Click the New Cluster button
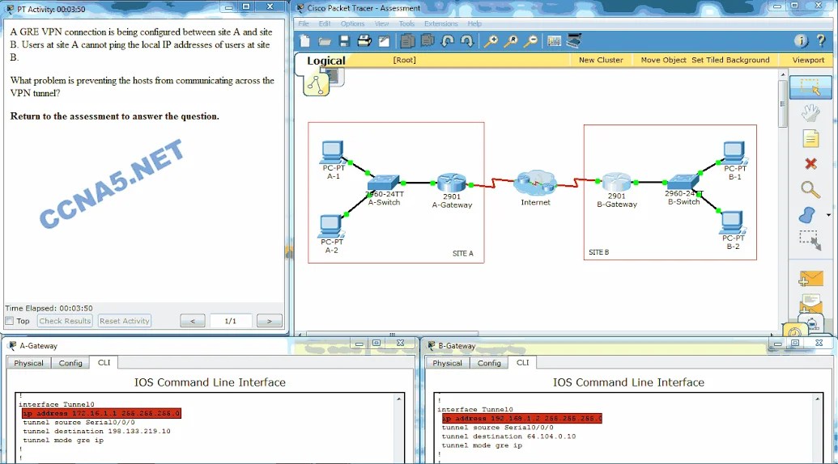 click(x=601, y=60)
